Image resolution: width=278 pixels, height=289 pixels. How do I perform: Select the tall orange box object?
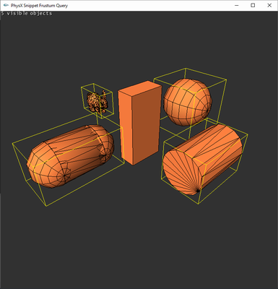(139, 123)
